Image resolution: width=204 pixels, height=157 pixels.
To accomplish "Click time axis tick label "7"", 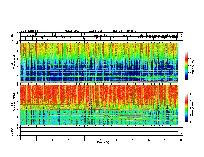I will pyautogui.click(x=133, y=140).
